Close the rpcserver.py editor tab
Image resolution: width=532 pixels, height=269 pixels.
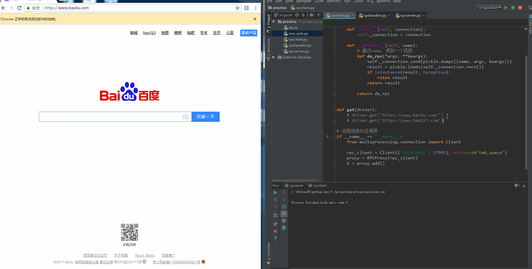click(424, 16)
